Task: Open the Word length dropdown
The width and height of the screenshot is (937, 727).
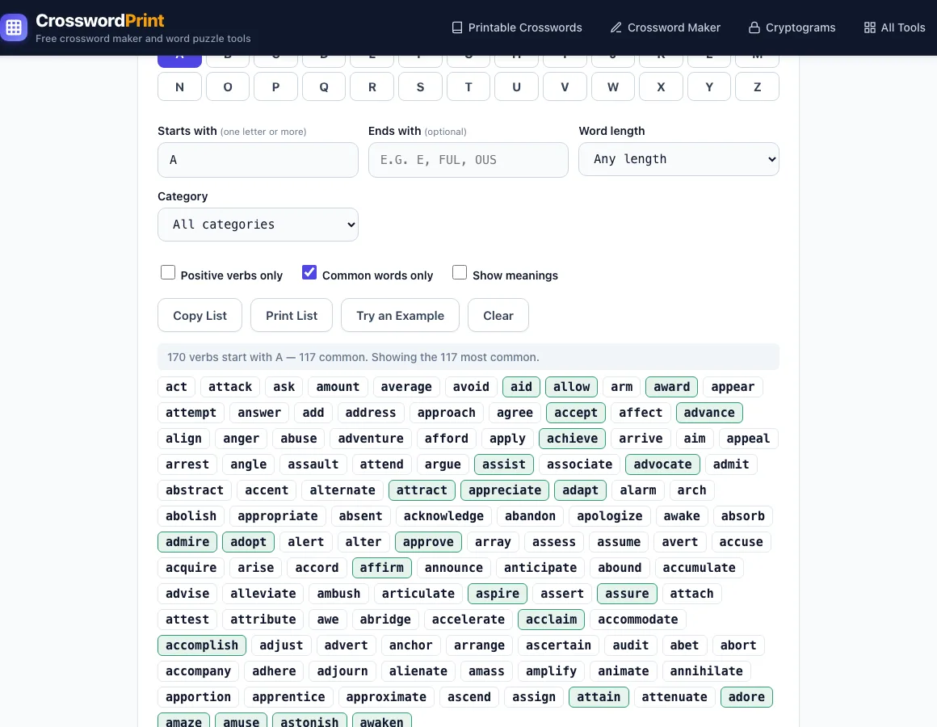Action: pos(679,159)
